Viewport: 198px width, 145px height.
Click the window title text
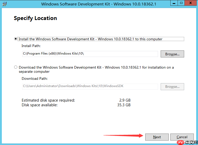click(x=99, y=4)
